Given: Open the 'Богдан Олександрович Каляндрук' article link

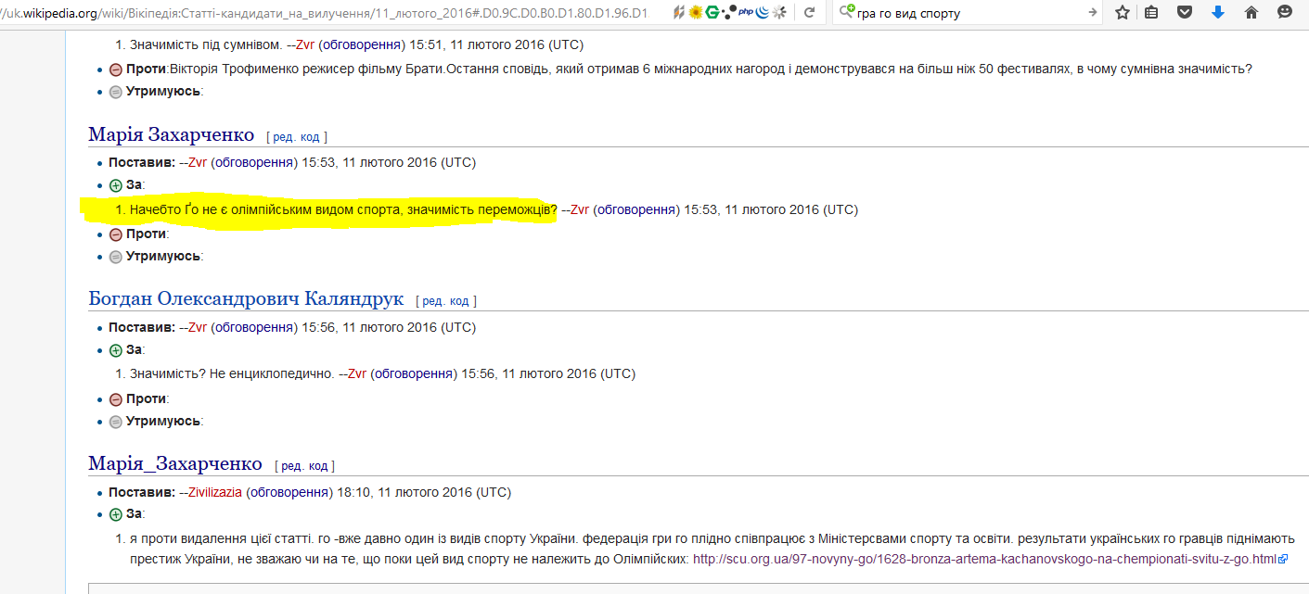Looking at the screenshot, I should [x=246, y=299].
